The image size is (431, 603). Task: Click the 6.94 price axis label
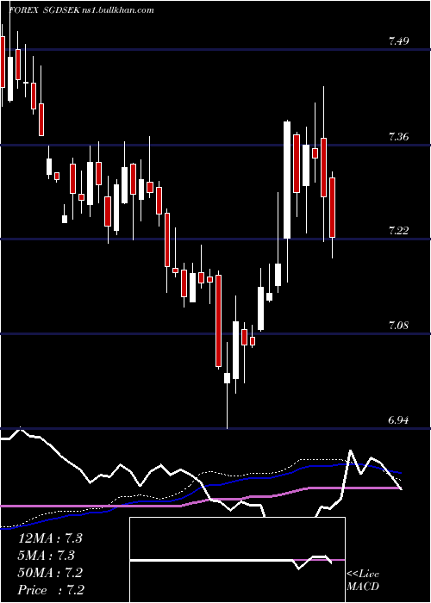(398, 420)
